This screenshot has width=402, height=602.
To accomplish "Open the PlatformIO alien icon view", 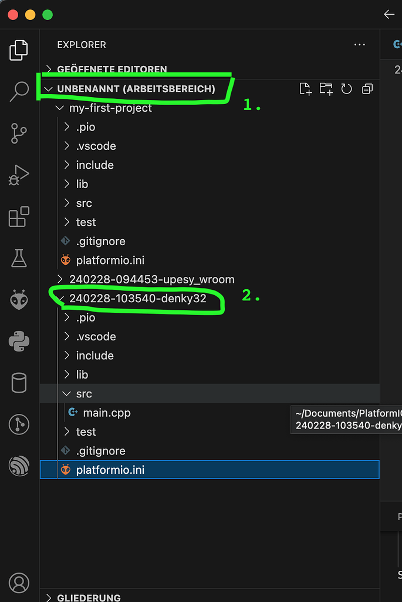I will point(19,300).
